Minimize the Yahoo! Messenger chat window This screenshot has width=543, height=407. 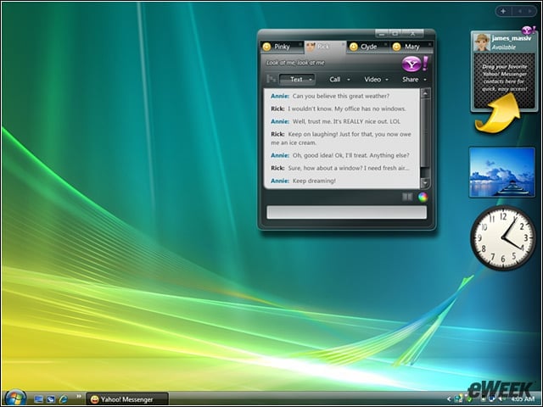(382, 34)
